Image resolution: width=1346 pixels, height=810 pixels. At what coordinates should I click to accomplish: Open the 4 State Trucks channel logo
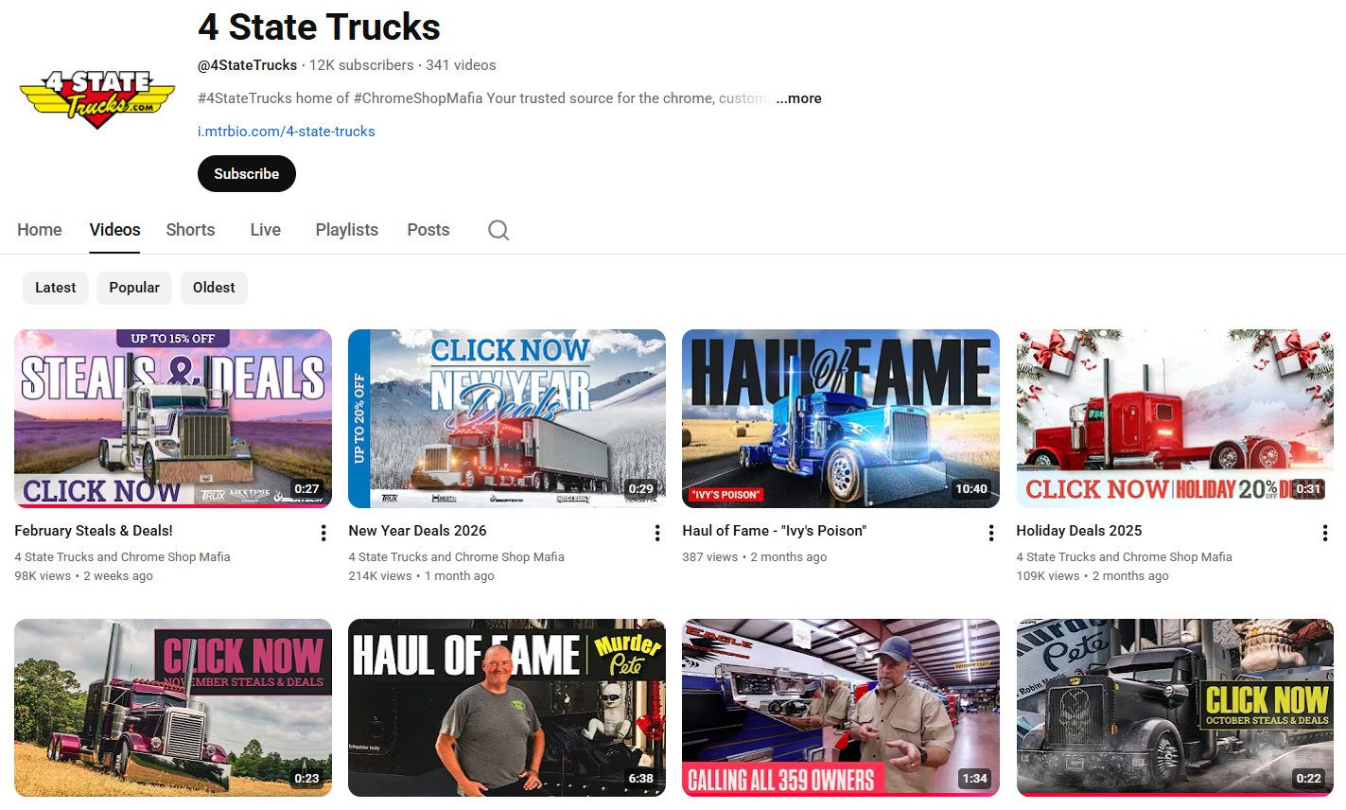click(x=96, y=98)
